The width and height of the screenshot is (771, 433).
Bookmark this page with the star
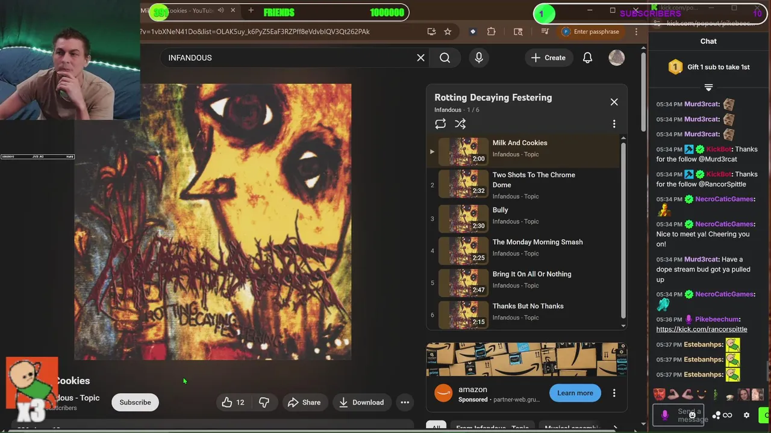(448, 31)
